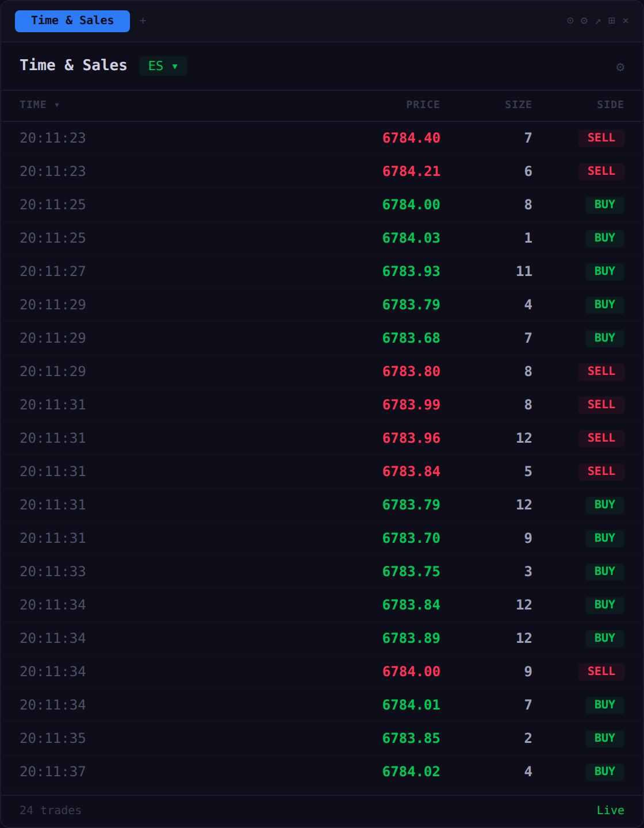644x828 pixels.
Task: Open the grid layout icon
Action: [611, 20]
